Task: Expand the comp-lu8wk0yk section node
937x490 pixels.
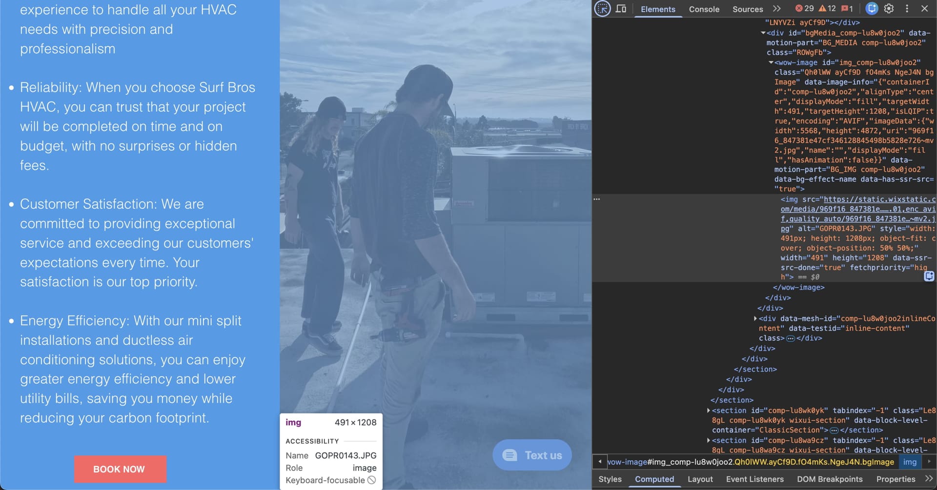Action: pos(708,411)
